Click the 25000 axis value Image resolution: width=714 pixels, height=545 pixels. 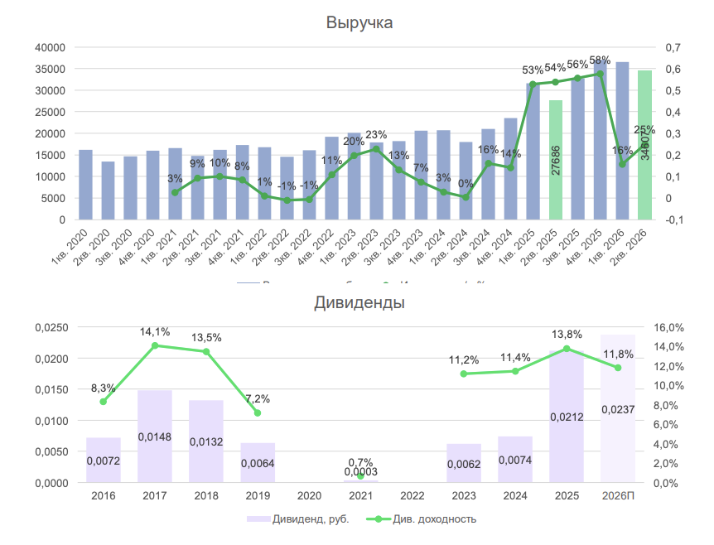coord(50,112)
